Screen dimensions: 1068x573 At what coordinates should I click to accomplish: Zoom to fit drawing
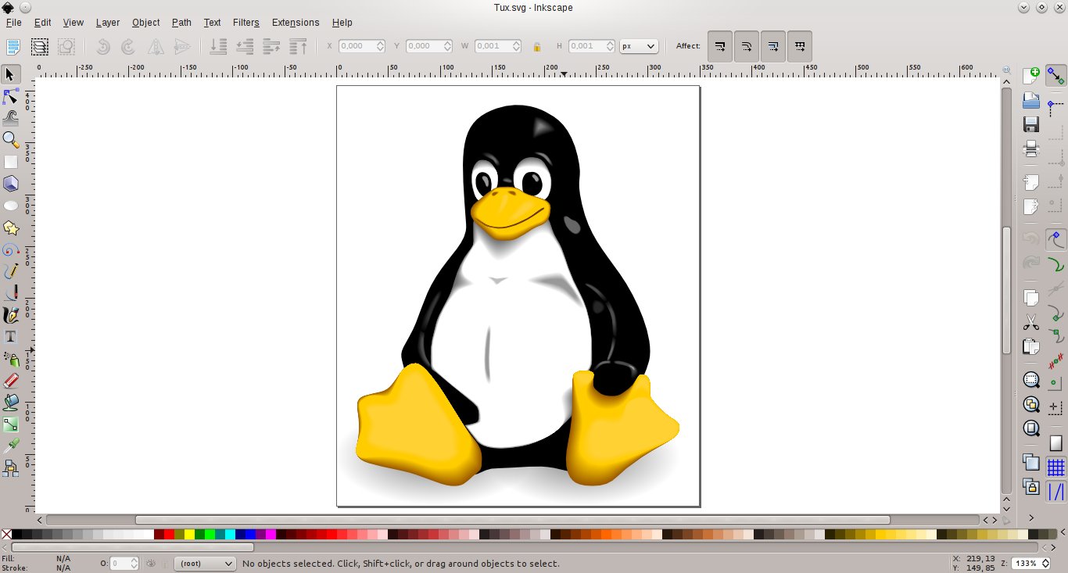click(x=1031, y=404)
